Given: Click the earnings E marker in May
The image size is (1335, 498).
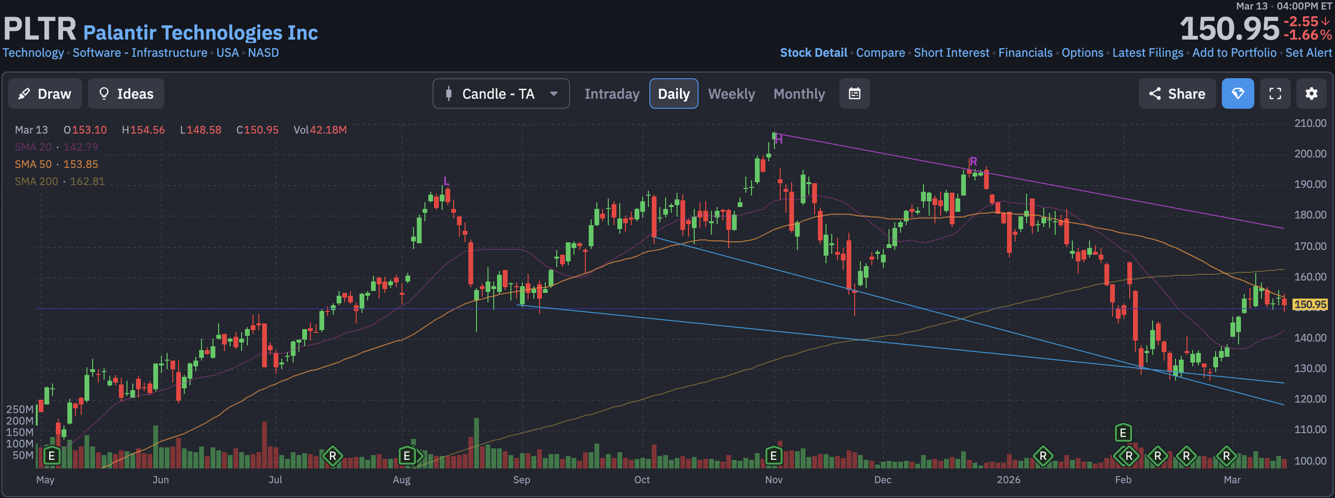Looking at the screenshot, I should [x=51, y=456].
